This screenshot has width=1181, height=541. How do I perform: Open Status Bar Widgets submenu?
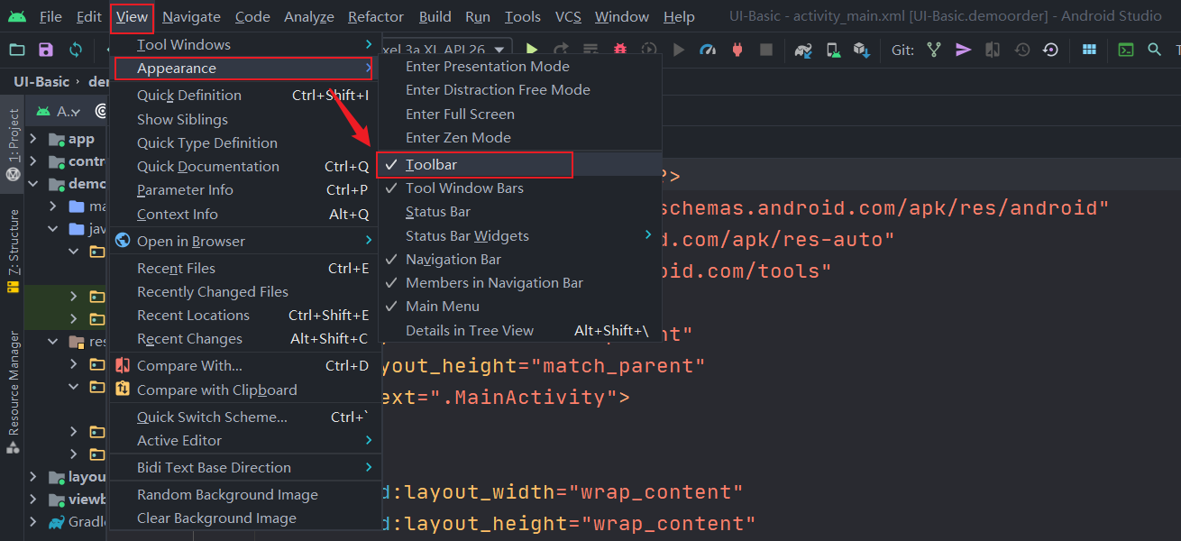click(519, 235)
